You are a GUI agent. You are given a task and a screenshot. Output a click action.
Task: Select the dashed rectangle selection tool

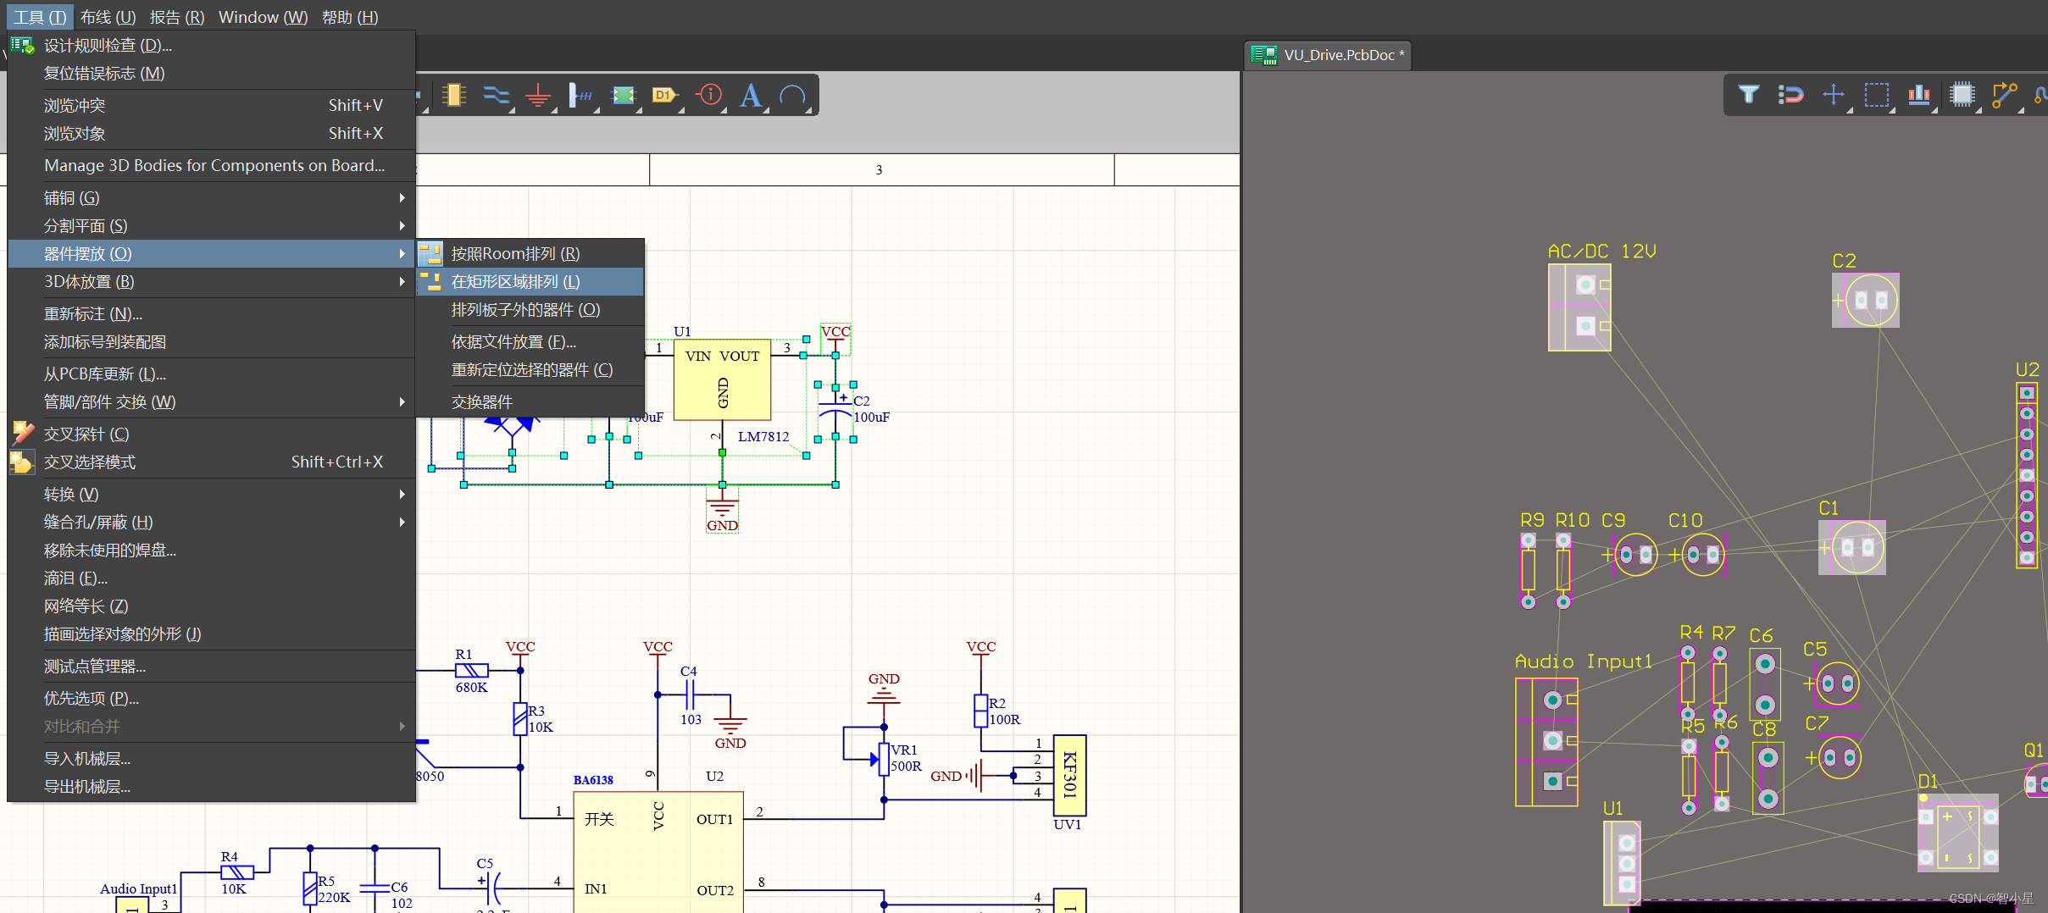click(x=1877, y=94)
